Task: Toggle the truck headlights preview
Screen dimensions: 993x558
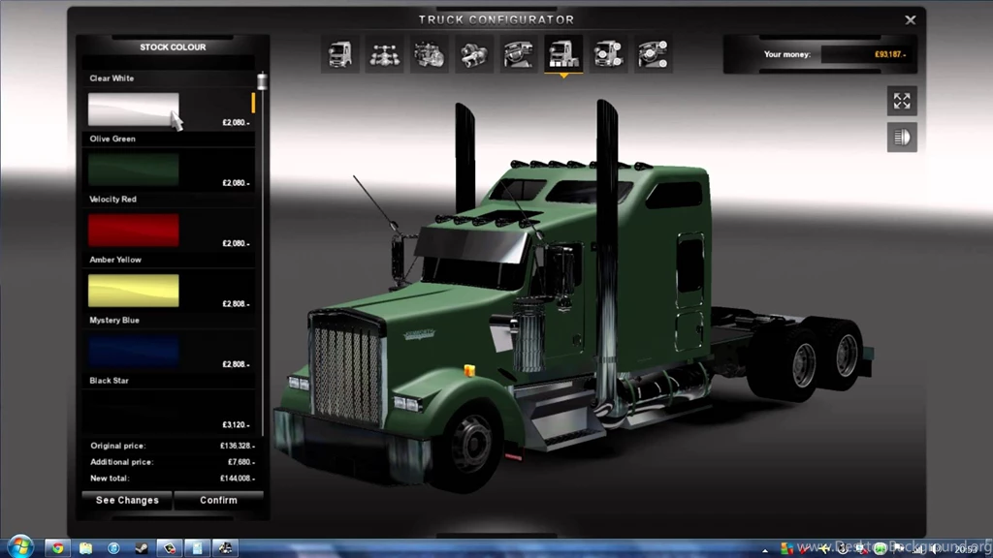Action: [902, 138]
